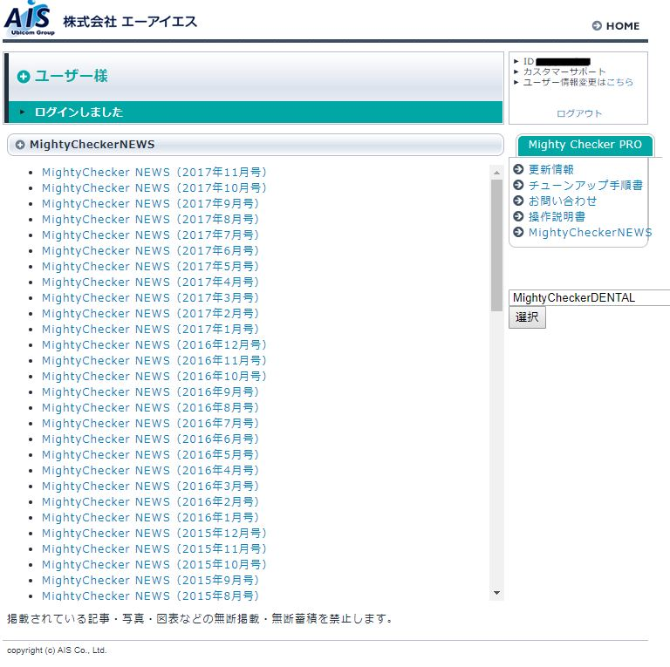Open the HOME menu link

(x=622, y=26)
